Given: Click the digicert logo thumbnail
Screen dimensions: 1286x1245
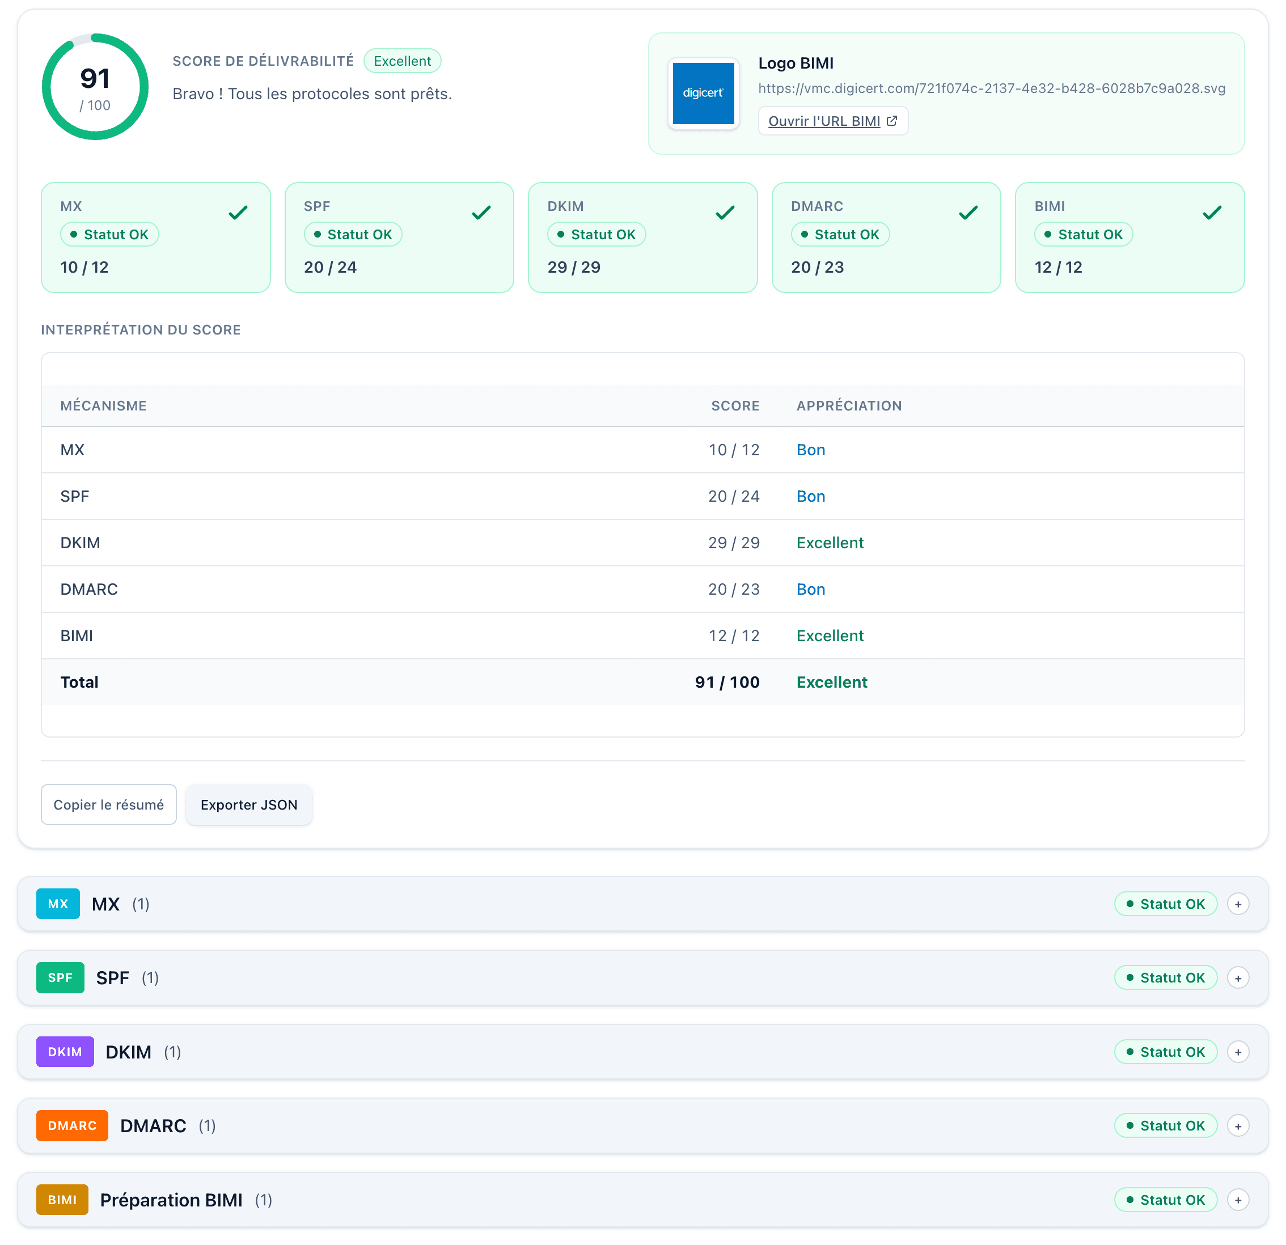Looking at the screenshot, I should 703,93.
